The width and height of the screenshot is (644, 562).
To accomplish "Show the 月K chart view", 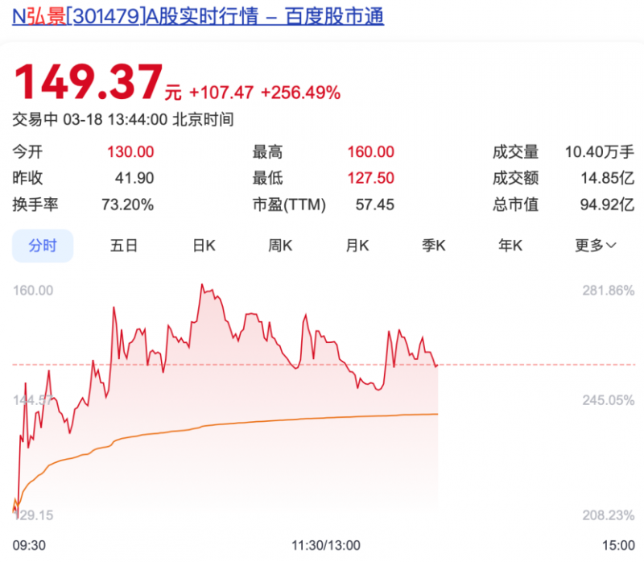I will pyautogui.click(x=357, y=246).
